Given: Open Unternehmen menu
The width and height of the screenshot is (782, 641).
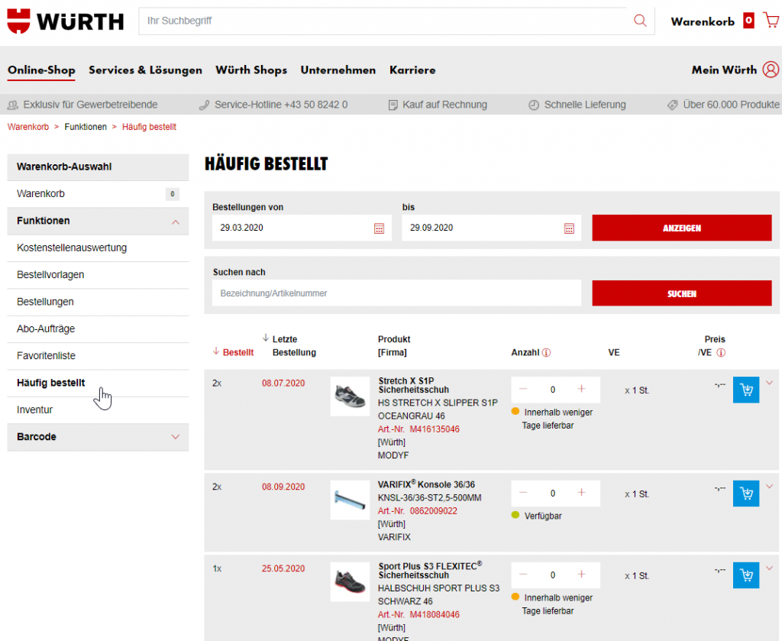Looking at the screenshot, I should pyautogui.click(x=338, y=70).
